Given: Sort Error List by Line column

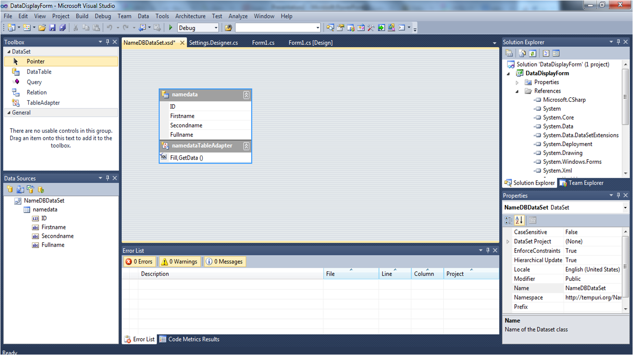Looking at the screenshot, I should point(395,274).
